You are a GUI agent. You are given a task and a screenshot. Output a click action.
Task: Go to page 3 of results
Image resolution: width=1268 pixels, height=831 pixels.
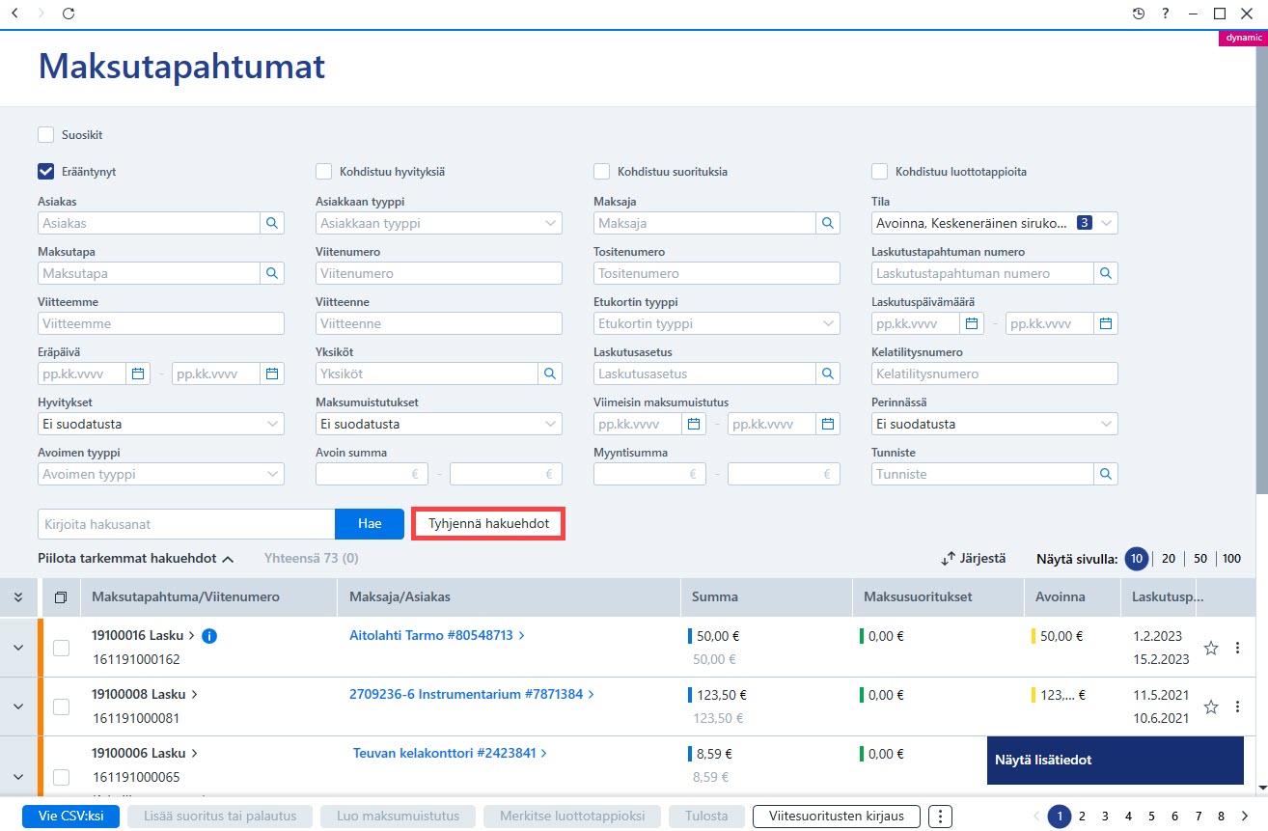[1105, 816]
